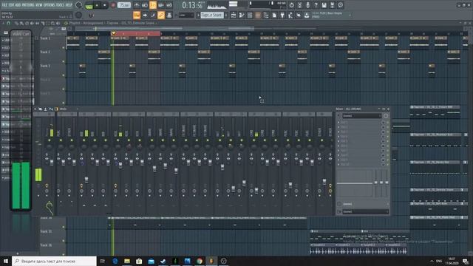This screenshot has height=266, width=473.
Task: Click the mixer low EQ band slider
Action: 376,183
